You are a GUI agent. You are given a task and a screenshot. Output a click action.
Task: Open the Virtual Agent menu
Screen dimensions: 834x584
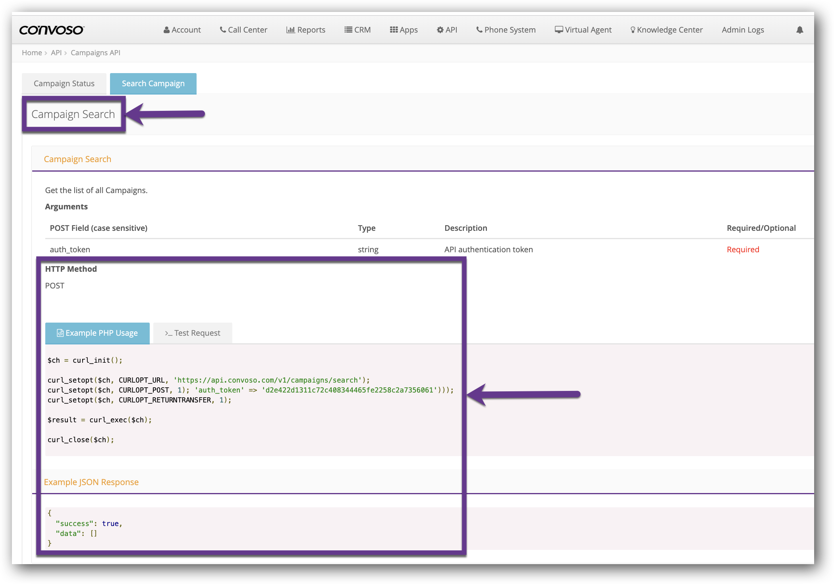[x=583, y=30]
